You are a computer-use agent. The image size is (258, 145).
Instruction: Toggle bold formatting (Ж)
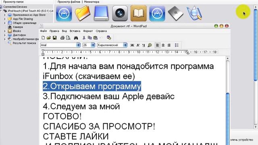(x=132, y=45)
